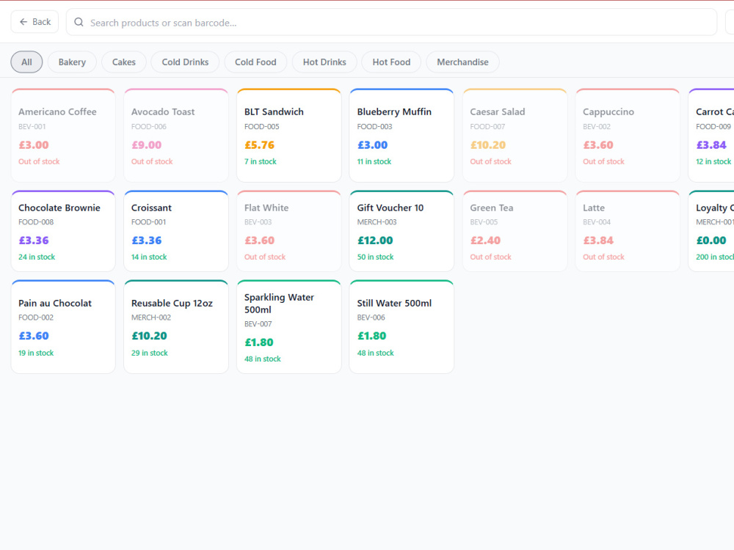Select the All category filter
The width and height of the screenshot is (734, 550).
[x=26, y=62]
